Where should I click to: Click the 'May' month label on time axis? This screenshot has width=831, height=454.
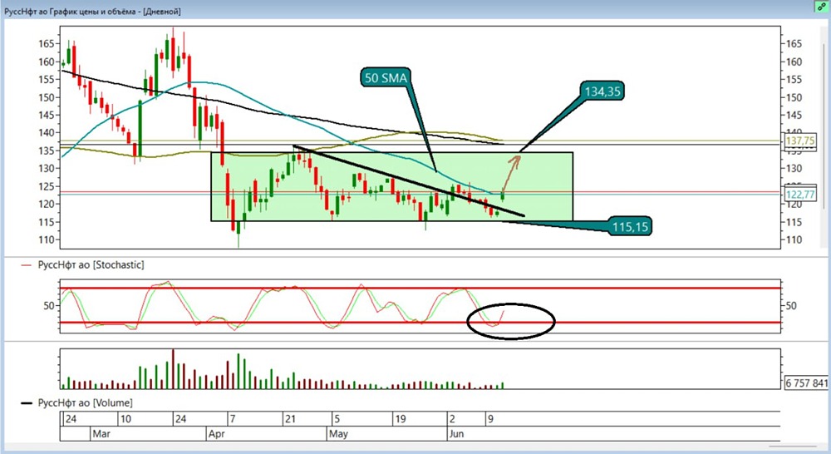point(338,434)
